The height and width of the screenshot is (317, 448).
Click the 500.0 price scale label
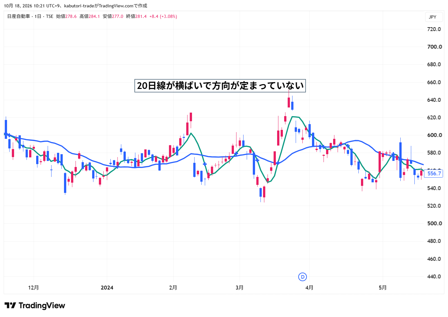434,223
